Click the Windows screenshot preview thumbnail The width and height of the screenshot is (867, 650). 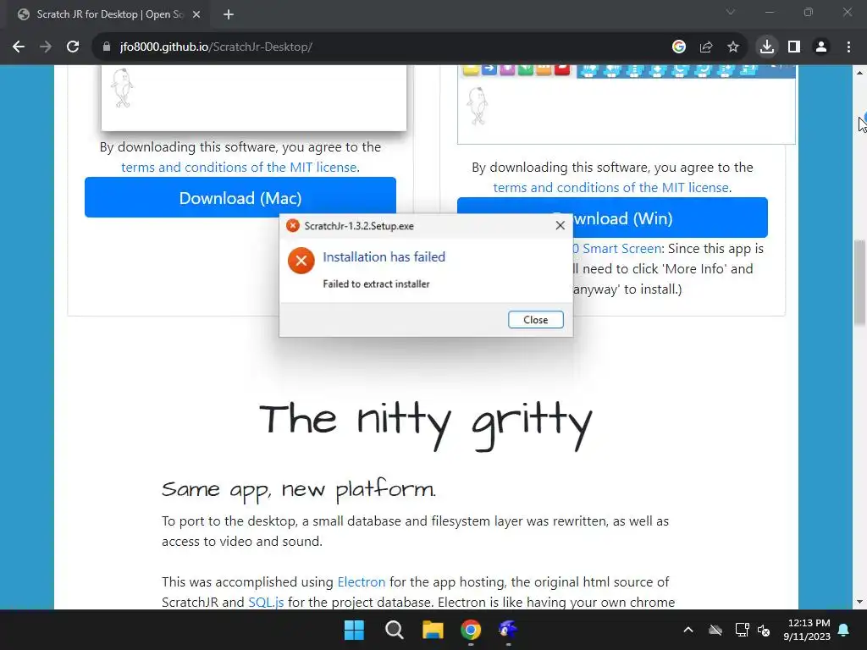(x=627, y=104)
